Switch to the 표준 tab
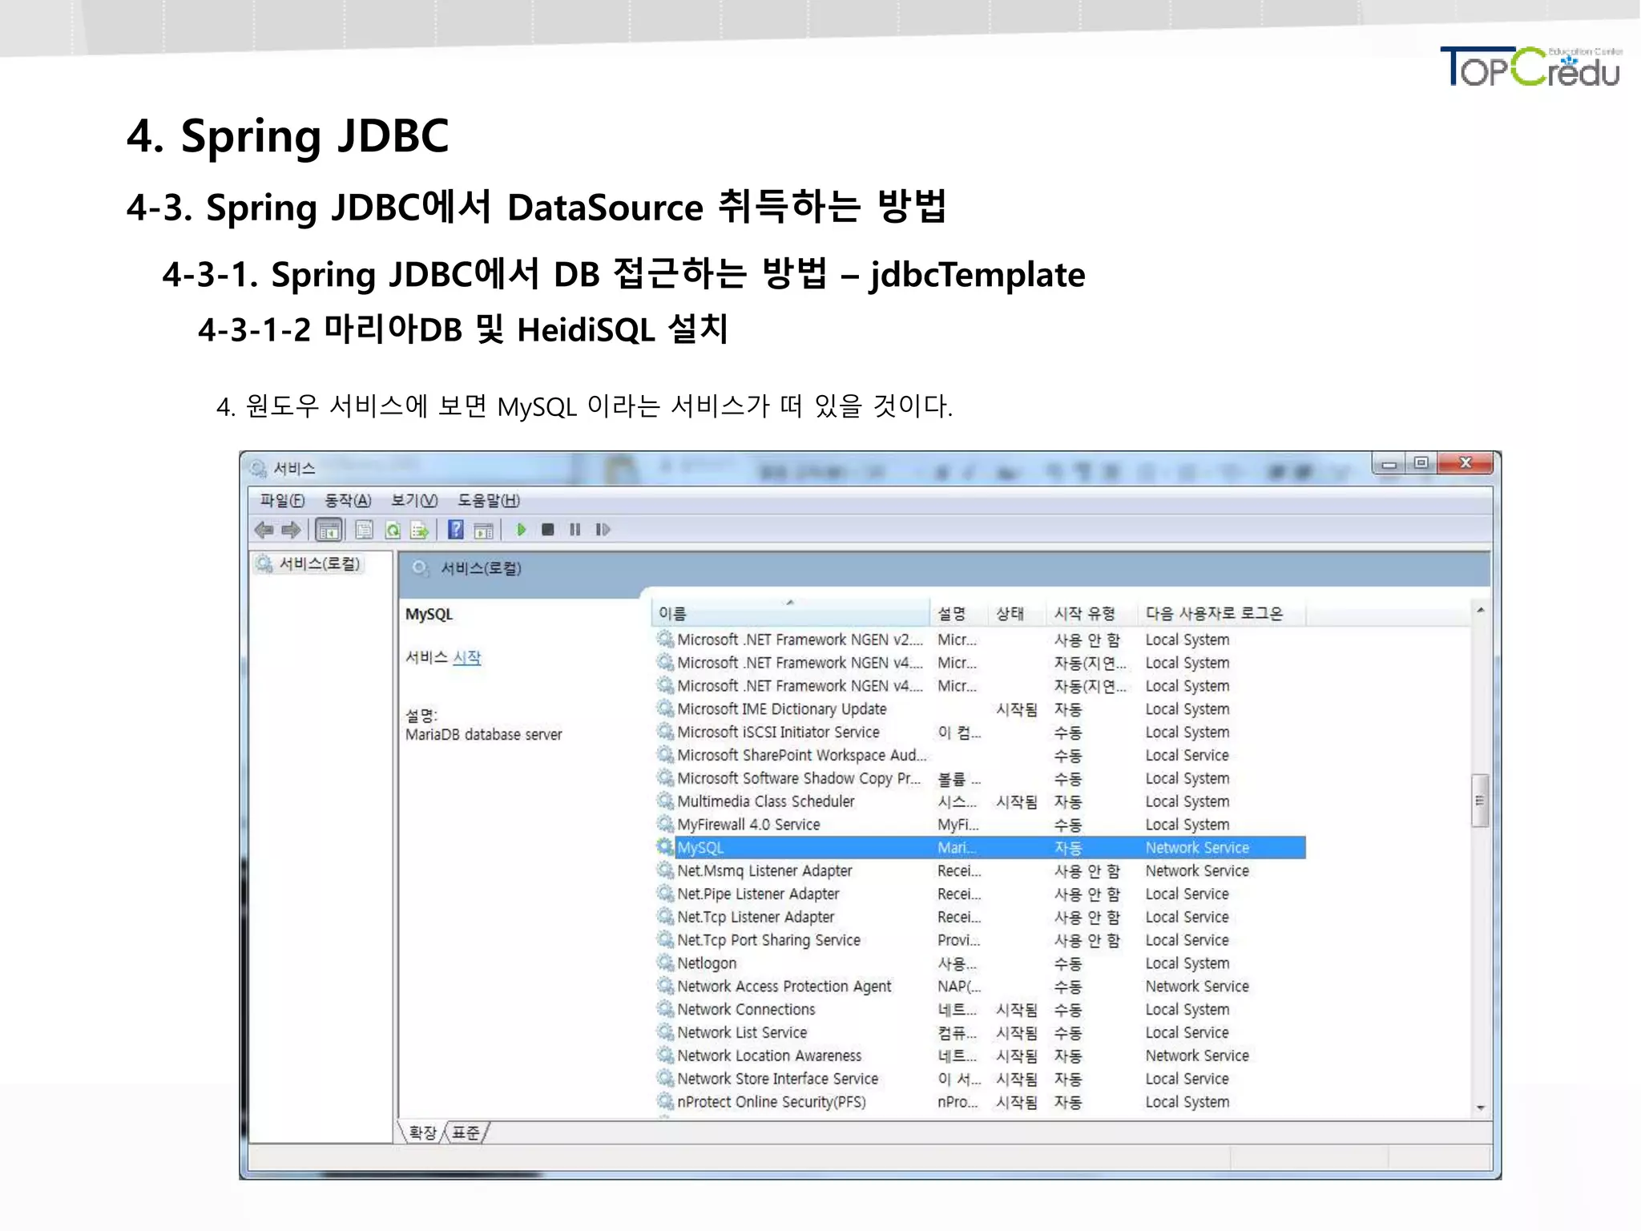This screenshot has width=1641, height=1231. (x=466, y=1132)
